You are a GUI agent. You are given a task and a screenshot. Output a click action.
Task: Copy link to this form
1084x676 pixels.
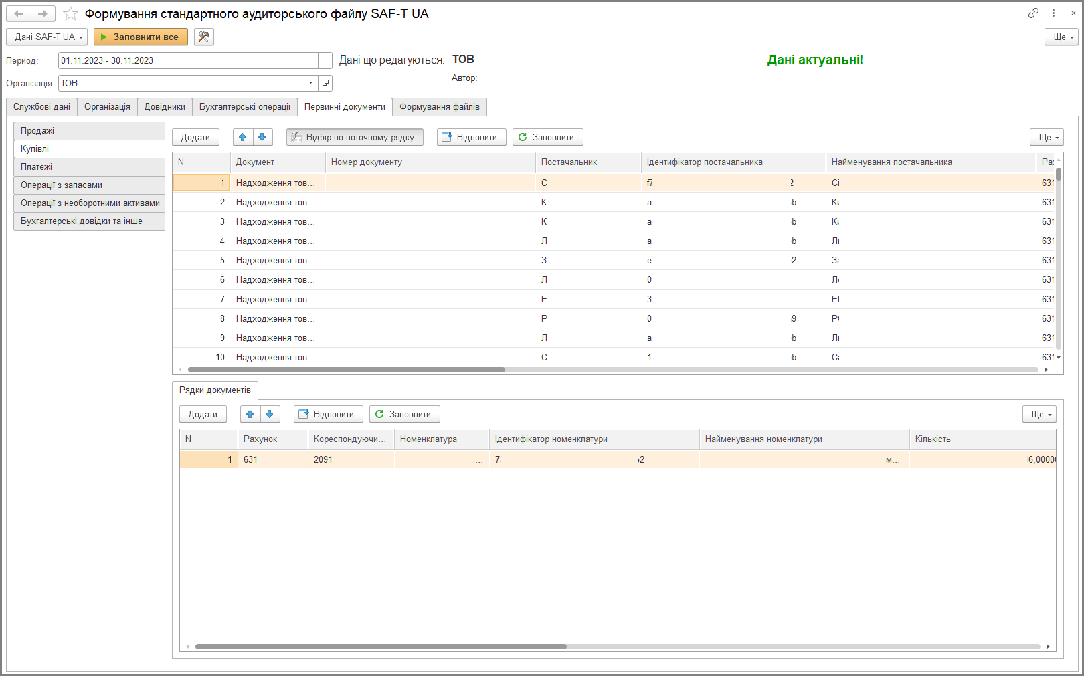(1033, 13)
